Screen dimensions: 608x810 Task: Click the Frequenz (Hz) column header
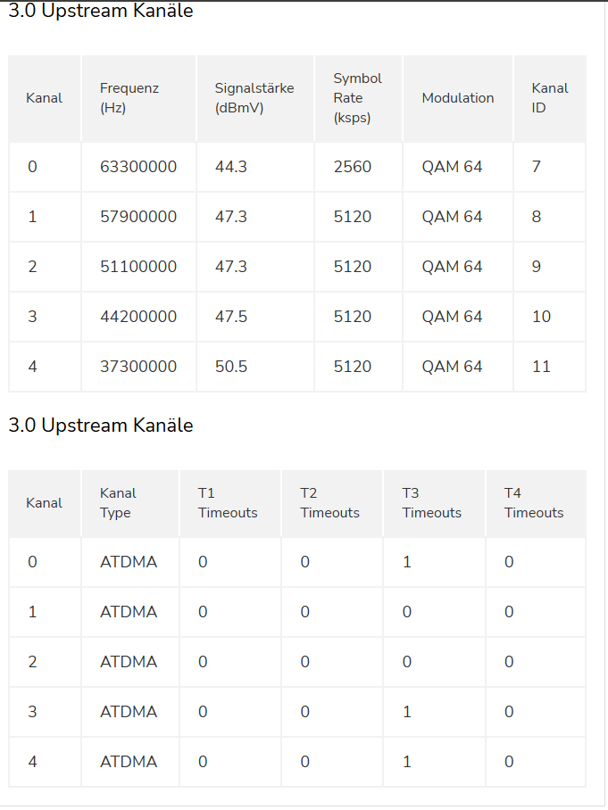click(x=129, y=98)
